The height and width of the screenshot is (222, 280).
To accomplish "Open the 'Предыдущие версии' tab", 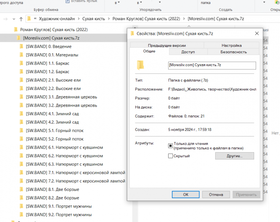I will tap(166, 46).
